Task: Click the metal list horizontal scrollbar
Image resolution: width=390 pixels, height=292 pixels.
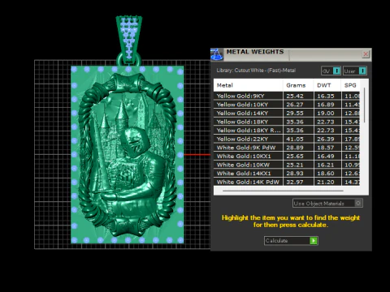Action: [283, 191]
